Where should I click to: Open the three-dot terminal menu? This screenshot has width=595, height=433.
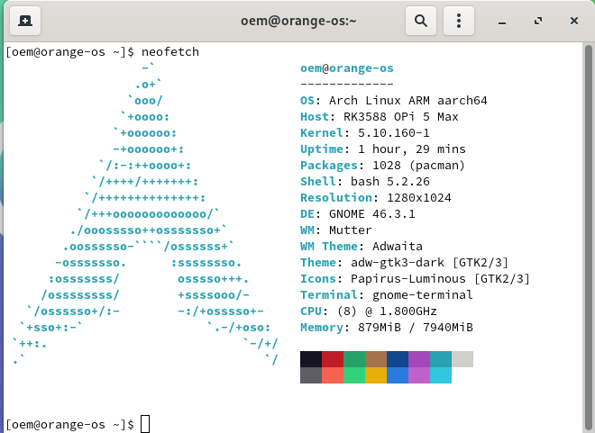coord(459,21)
